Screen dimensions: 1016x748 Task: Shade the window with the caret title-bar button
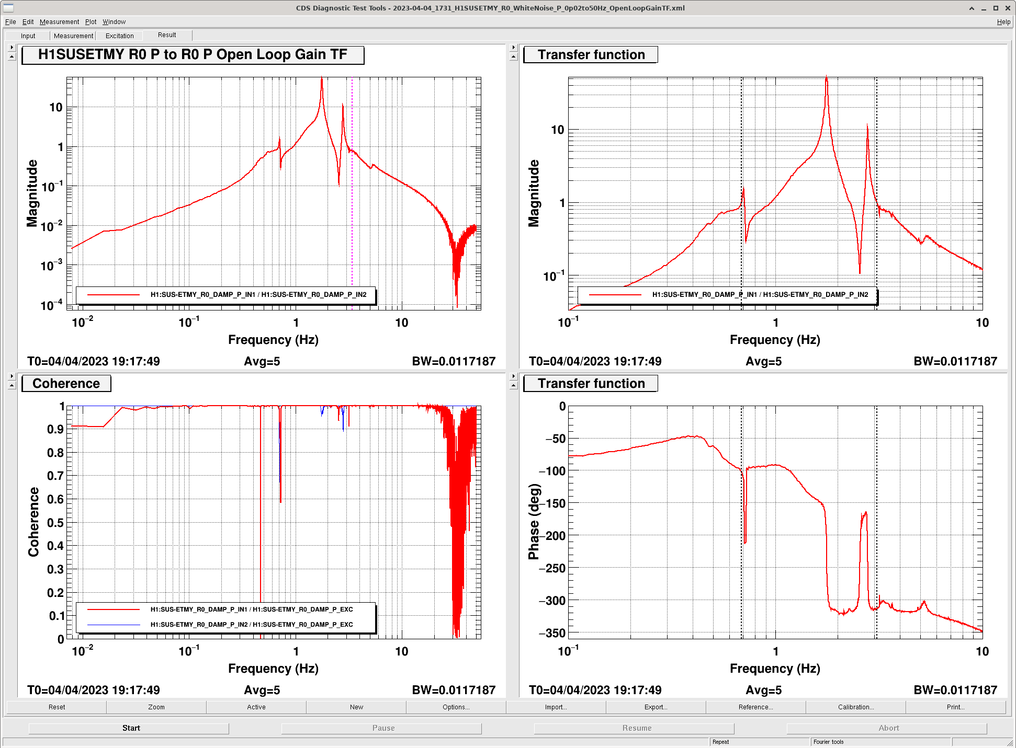972,8
